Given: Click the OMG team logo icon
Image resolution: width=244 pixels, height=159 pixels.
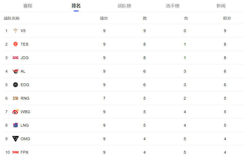Looking at the screenshot, I should pyautogui.click(x=16, y=139).
